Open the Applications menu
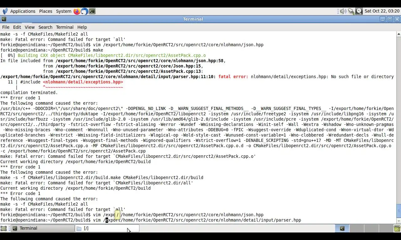Image resolution: width=401 pixels, height=240 pixels. (x=23, y=11)
